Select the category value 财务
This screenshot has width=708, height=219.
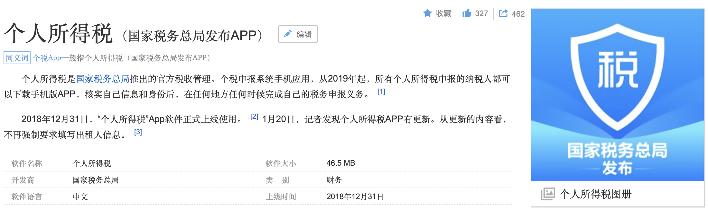[334, 180]
